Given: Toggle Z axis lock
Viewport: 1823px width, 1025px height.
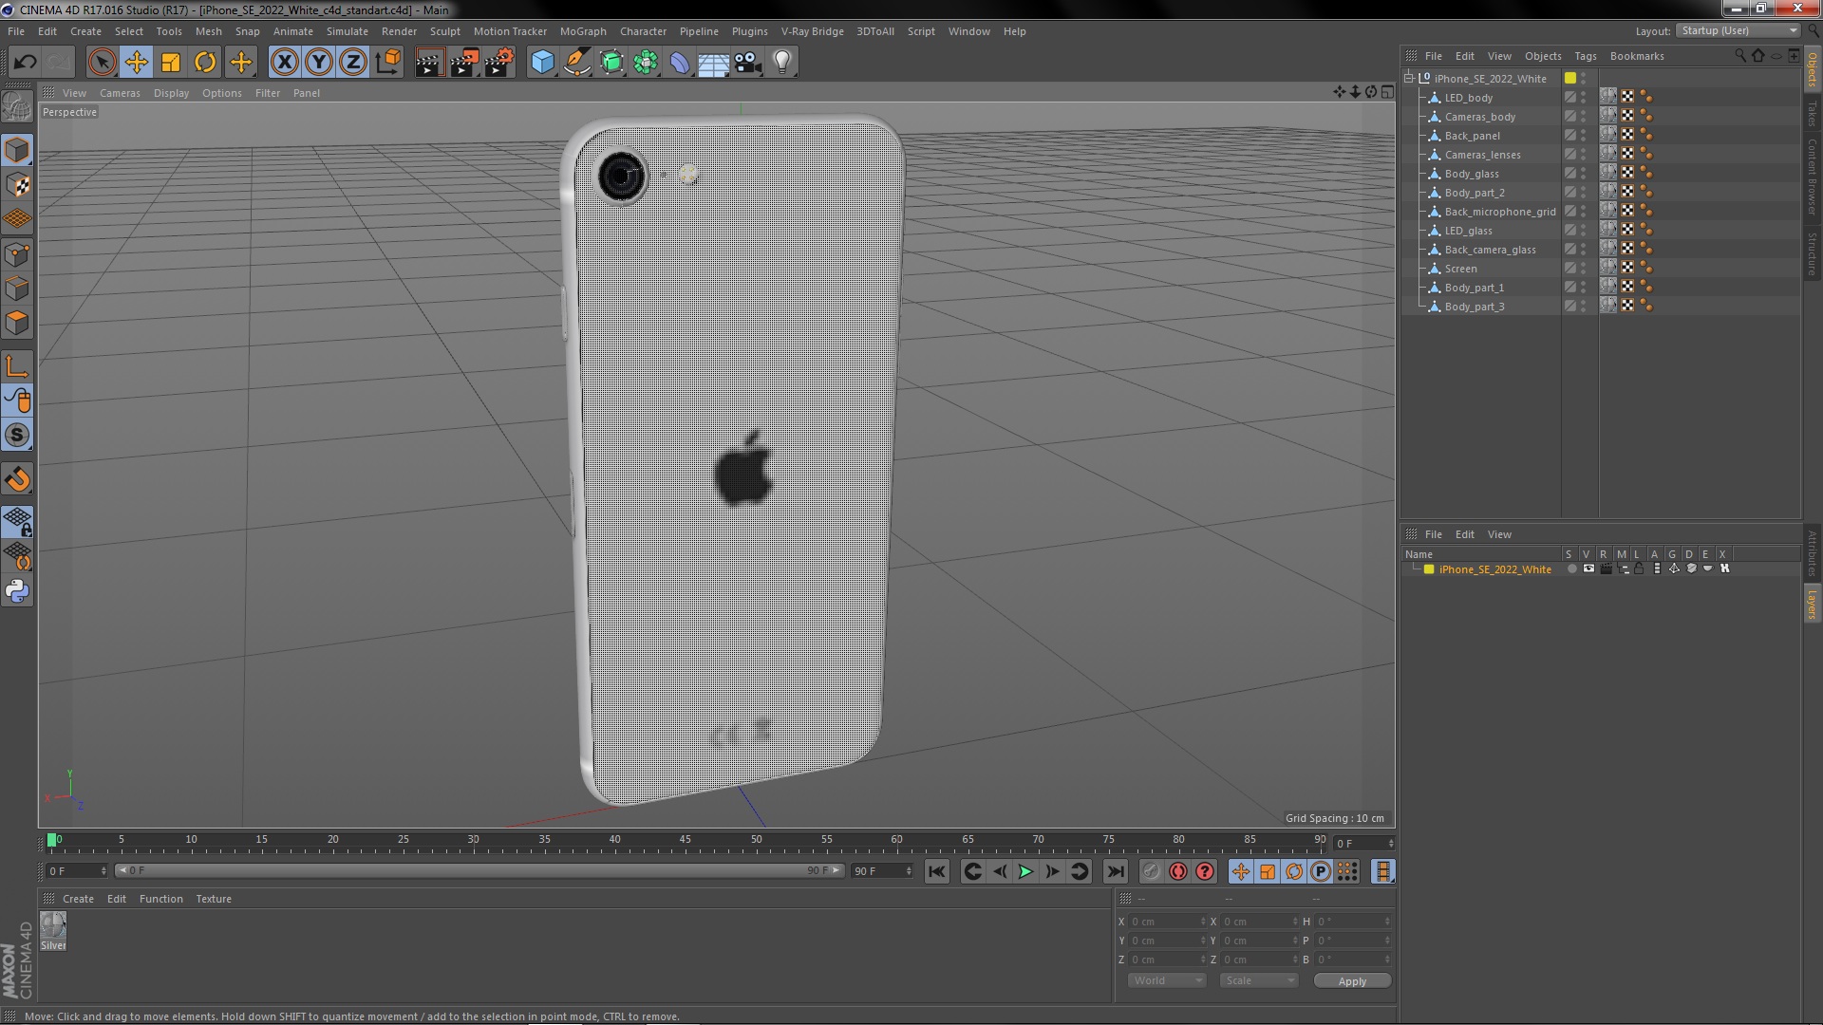Looking at the screenshot, I should click(353, 63).
